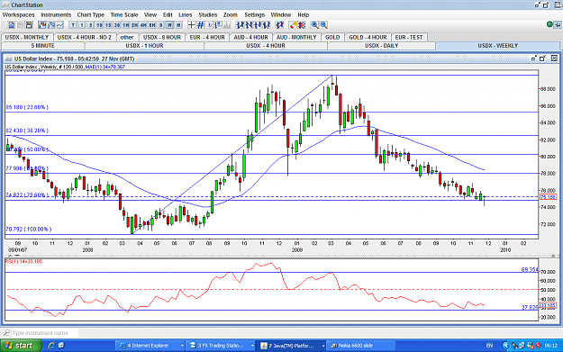
Task: Click the 75.188 current price label
Action: tap(548, 197)
